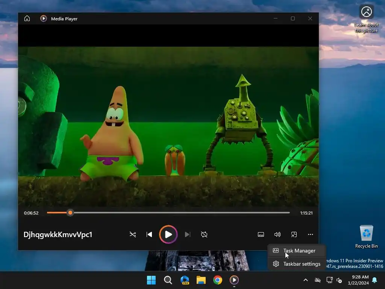Open File Explorer from taskbar
Image resolution: width=385 pixels, height=289 pixels.
(x=201, y=280)
